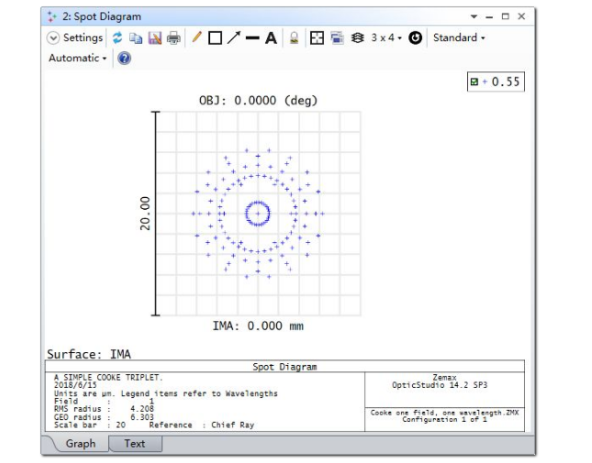The image size is (592, 463).
Task: Close the Spot Diagram window
Action: coord(521,17)
